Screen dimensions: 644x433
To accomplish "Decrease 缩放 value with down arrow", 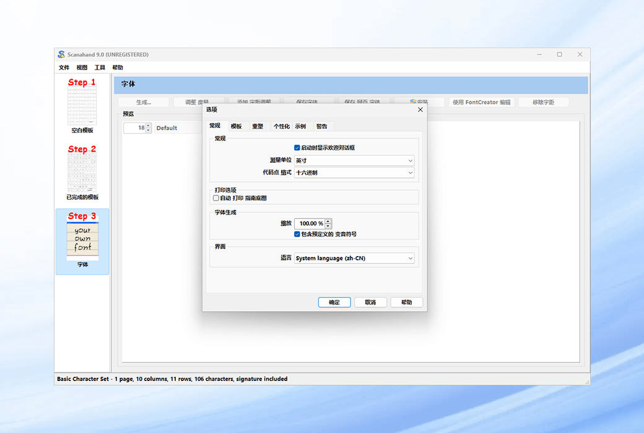I will pyautogui.click(x=328, y=226).
